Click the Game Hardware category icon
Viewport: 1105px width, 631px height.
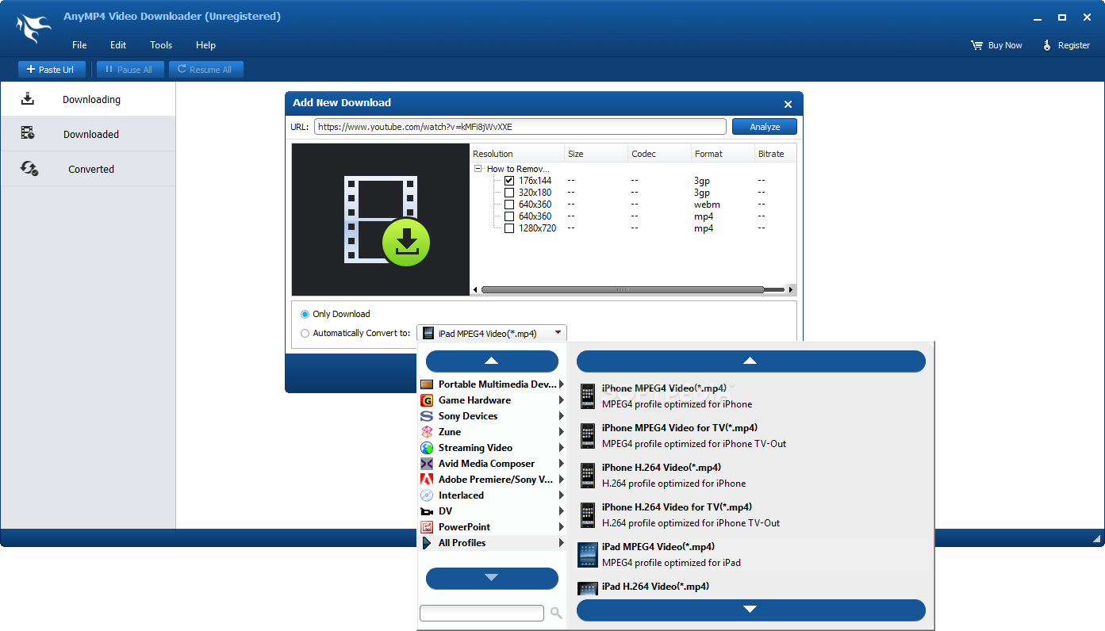(427, 400)
